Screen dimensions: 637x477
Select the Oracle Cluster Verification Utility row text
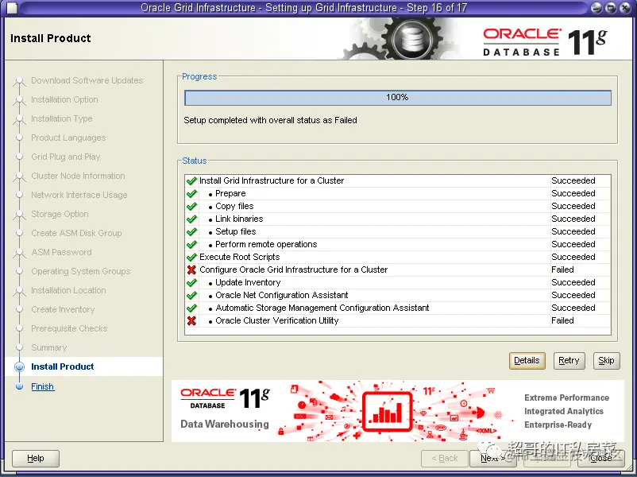pos(276,320)
